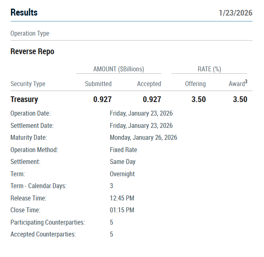Click the Operation Method label

(x=34, y=150)
